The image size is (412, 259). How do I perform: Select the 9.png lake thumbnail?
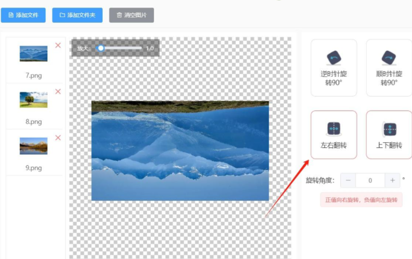tap(34, 146)
